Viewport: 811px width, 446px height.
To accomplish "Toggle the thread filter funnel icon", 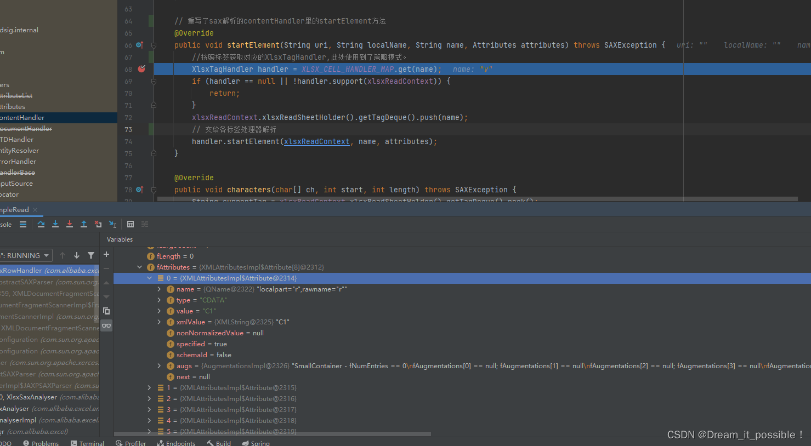I will coord(91,255).
